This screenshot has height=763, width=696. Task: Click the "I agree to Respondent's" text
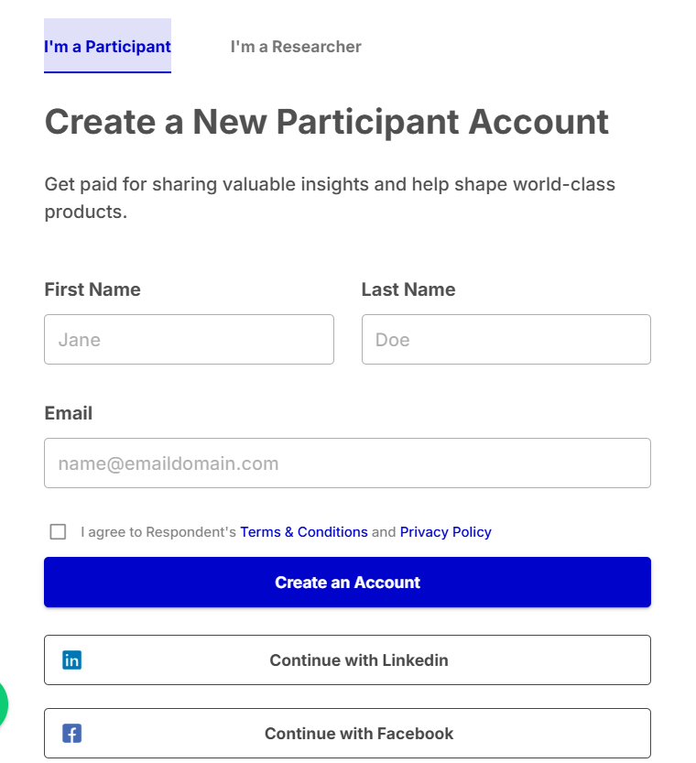158,532
